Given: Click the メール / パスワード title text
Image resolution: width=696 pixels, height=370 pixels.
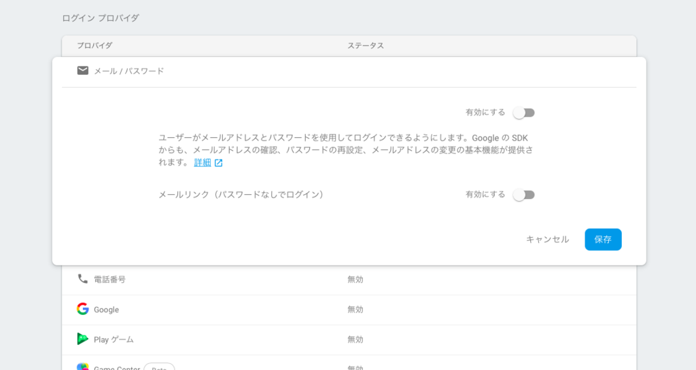Looking at the screenshot, I should (128, 71).
